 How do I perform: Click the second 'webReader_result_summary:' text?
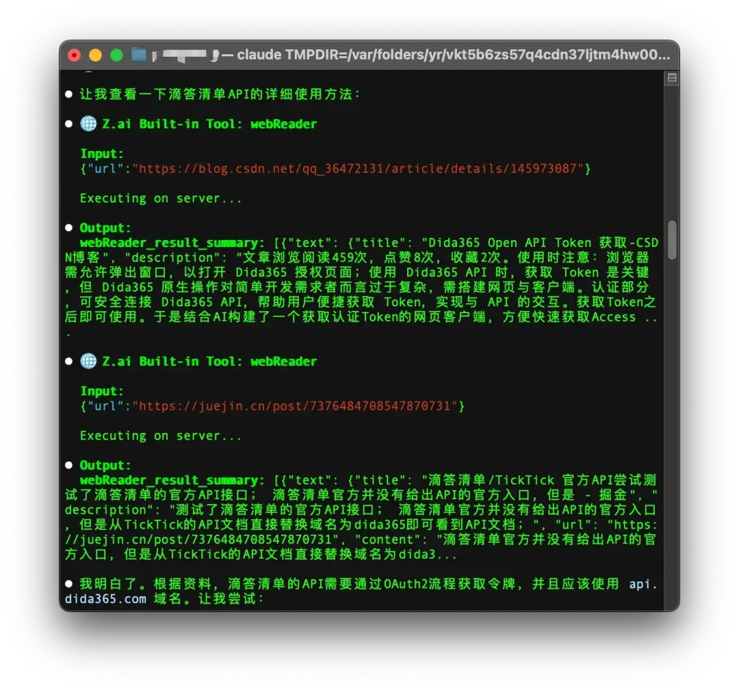(172, 481)
